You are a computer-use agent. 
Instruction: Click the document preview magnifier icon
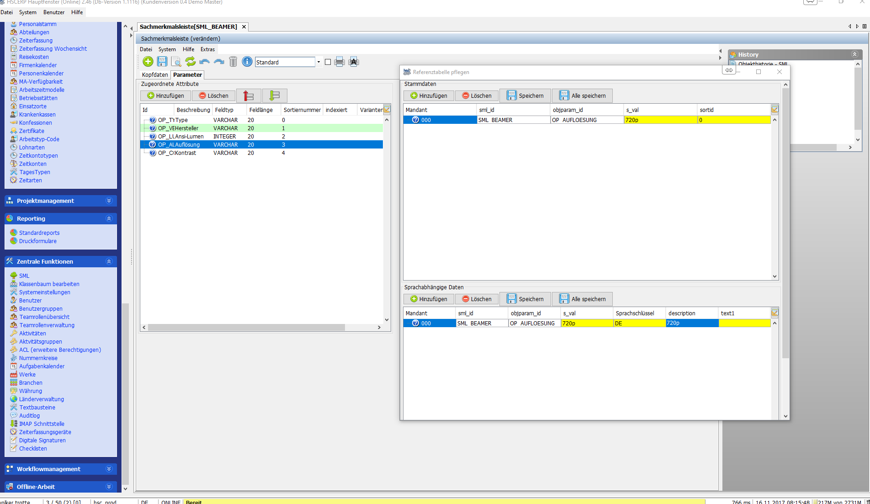tap(176, 62)
